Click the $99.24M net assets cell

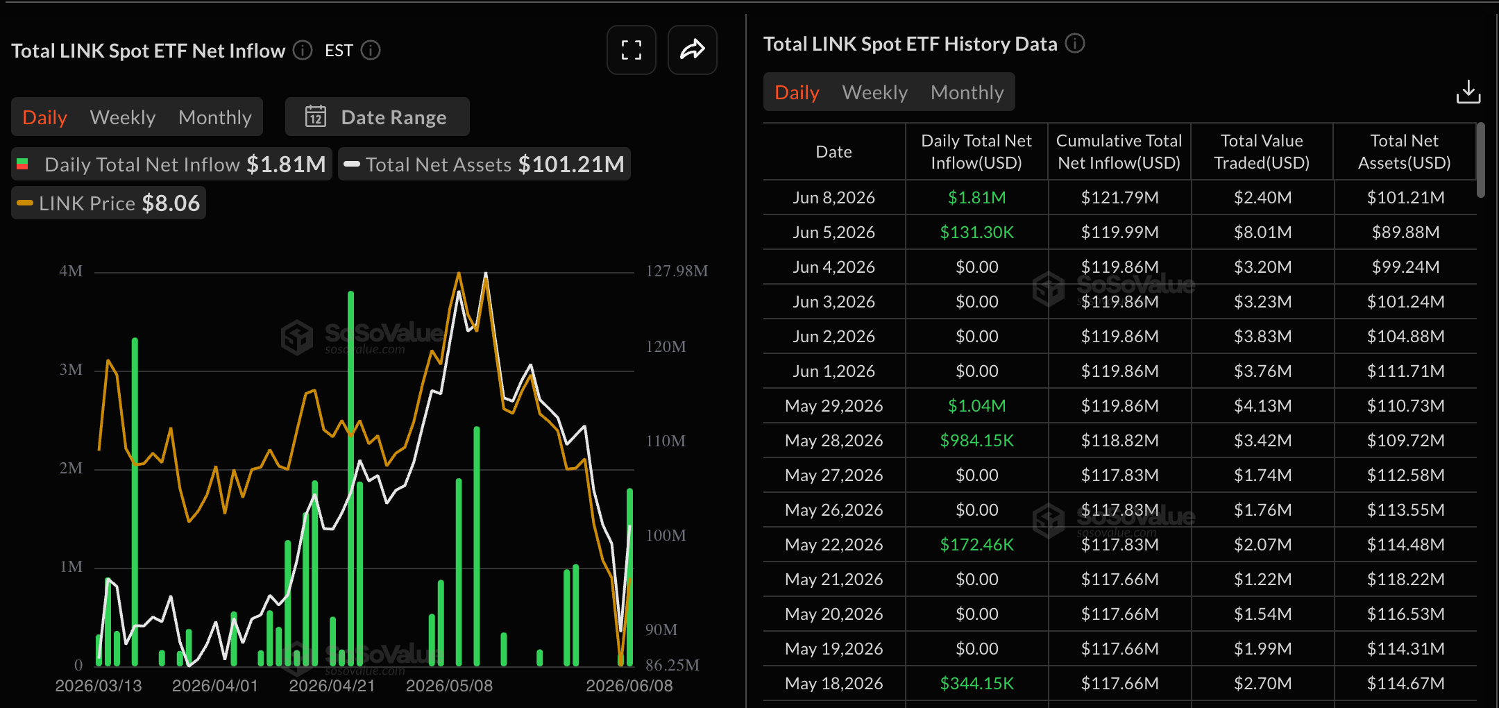click(1406, 267)
